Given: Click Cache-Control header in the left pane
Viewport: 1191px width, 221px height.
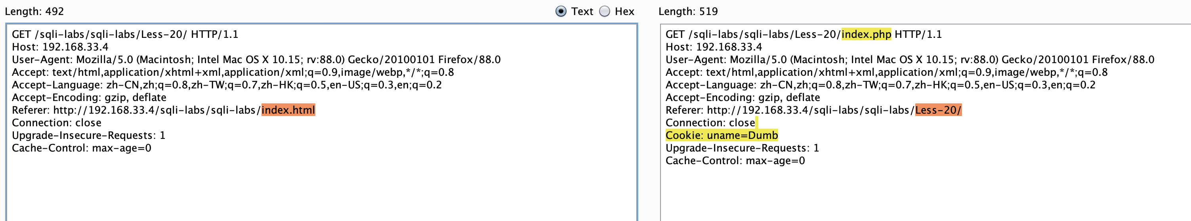Looking at the screenshot, I should (81, 148).
